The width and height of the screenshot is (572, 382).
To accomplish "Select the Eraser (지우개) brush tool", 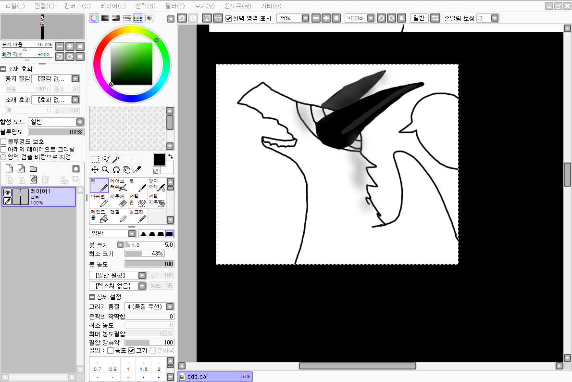I will coord(118,200).
